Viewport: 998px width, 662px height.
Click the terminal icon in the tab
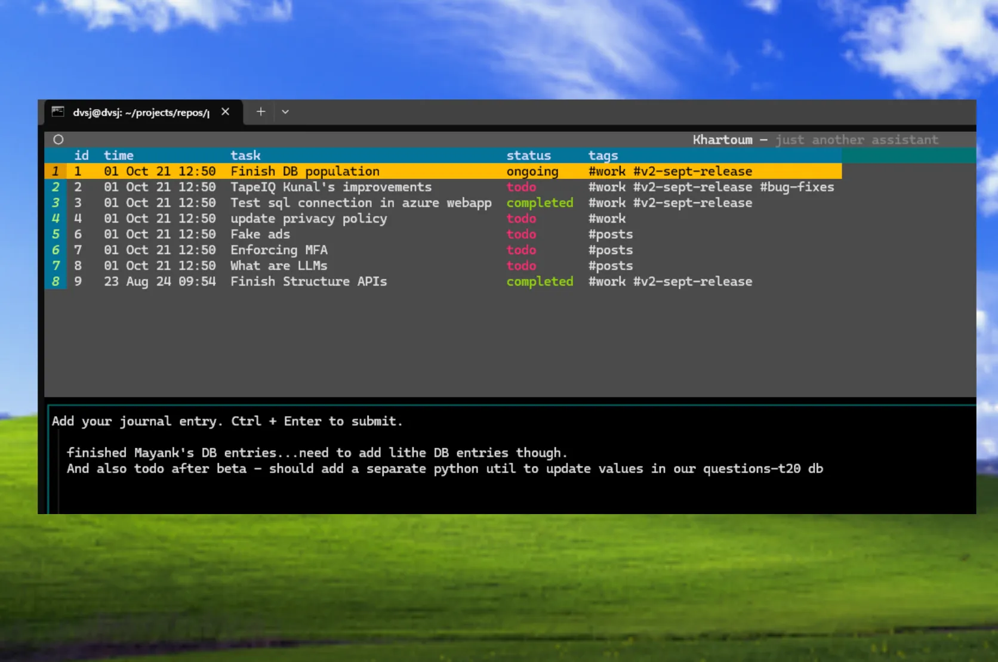coord(58,112)
